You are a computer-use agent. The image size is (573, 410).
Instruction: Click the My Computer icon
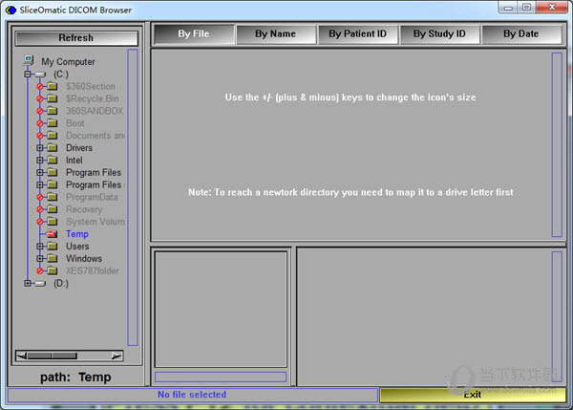[x=29, y=61]
